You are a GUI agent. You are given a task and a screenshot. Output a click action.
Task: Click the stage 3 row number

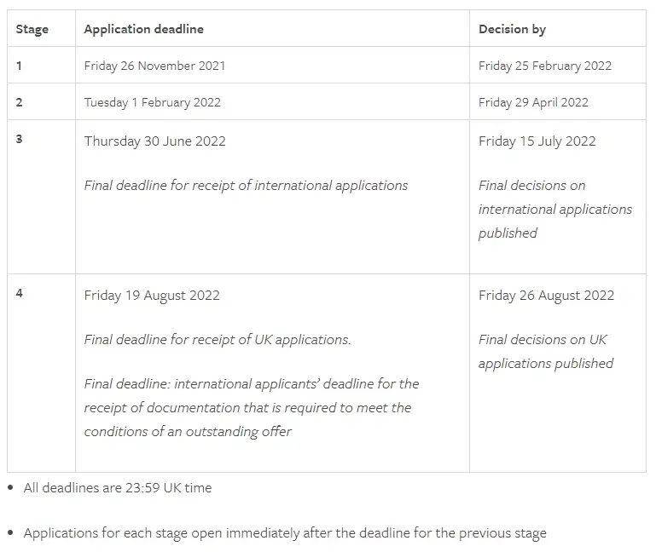pos(20,139)
